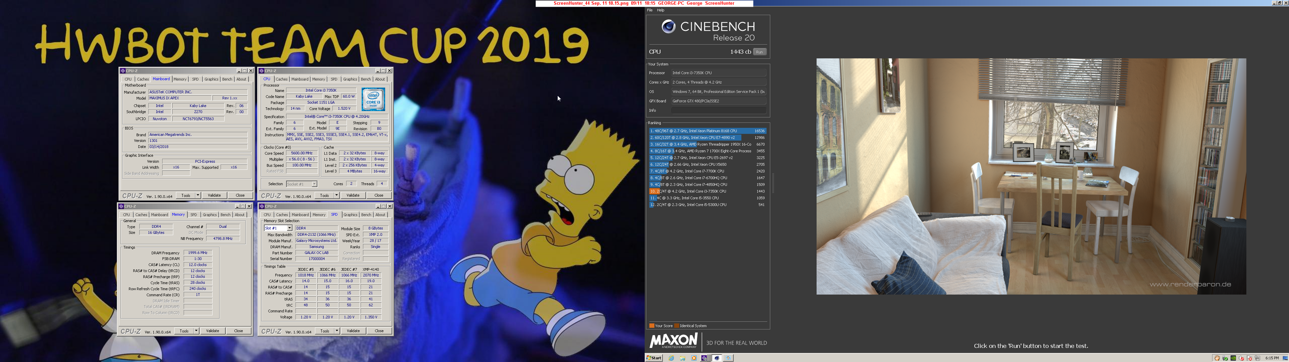
Task: Click the Cinebench logo icon
Action: click(x=669, y=27)
